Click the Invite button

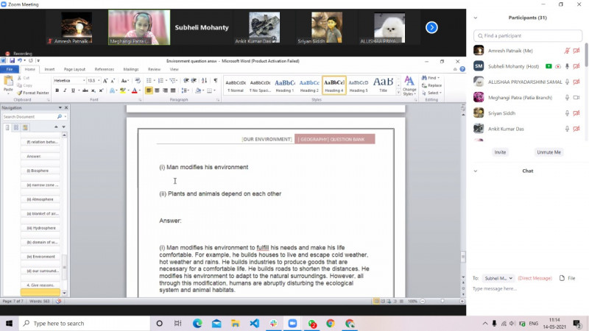pyautogui.click(x=500, y=152)
